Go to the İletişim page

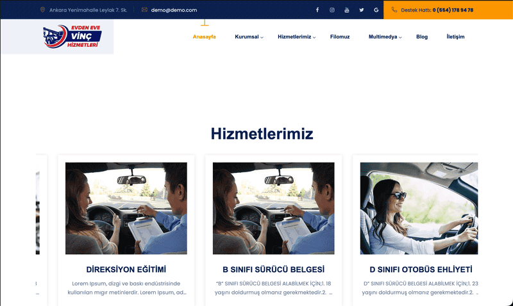click(455, 36)
